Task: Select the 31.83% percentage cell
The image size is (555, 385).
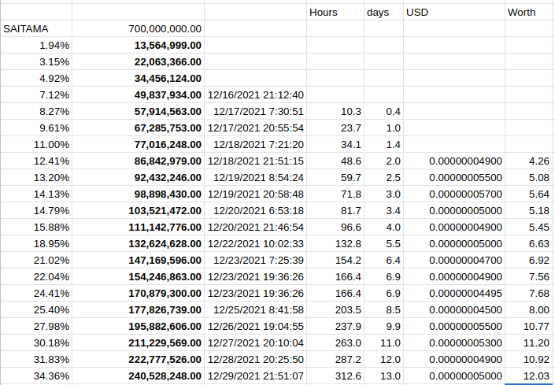Action: click(36, 359)
